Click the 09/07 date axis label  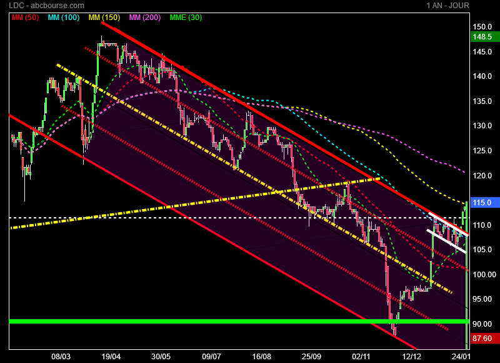pyautogui.click(x=211, y=357)
